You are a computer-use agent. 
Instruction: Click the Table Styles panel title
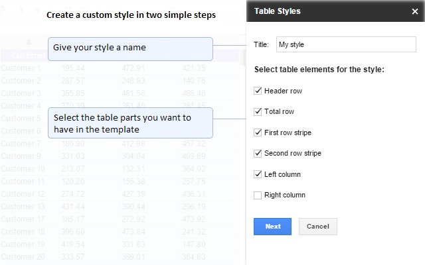pos(278,11)
